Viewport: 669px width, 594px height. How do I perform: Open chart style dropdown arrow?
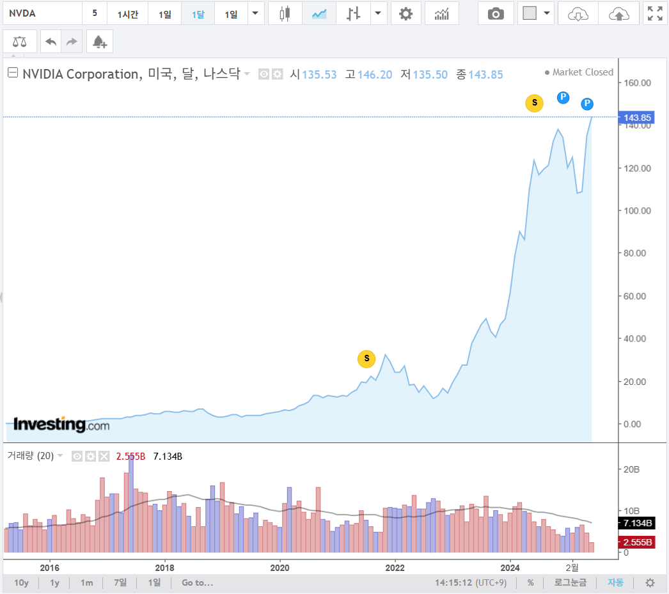(378, 13)
